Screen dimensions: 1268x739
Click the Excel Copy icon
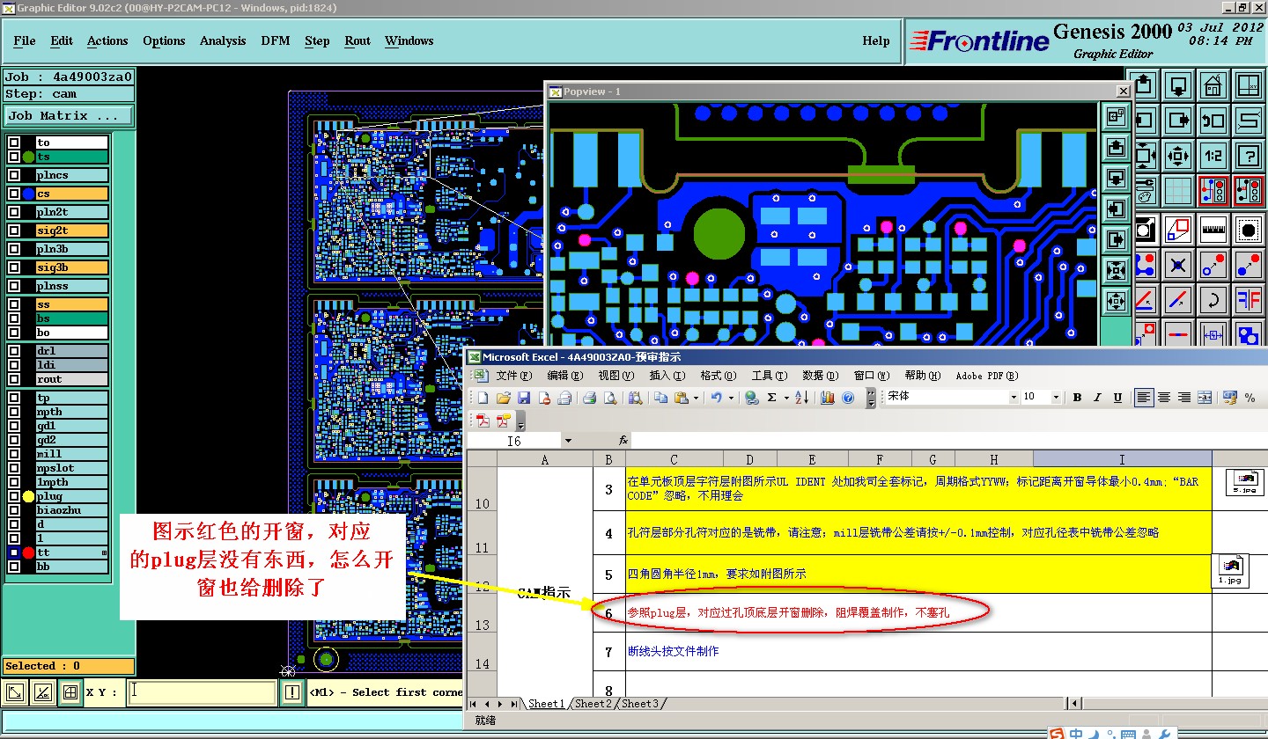click(x=660, y=398)
